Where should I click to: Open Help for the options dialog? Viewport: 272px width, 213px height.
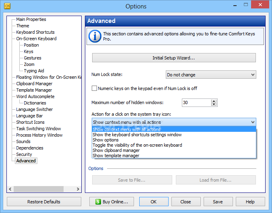pyautogui.click(x=250, y=202)
